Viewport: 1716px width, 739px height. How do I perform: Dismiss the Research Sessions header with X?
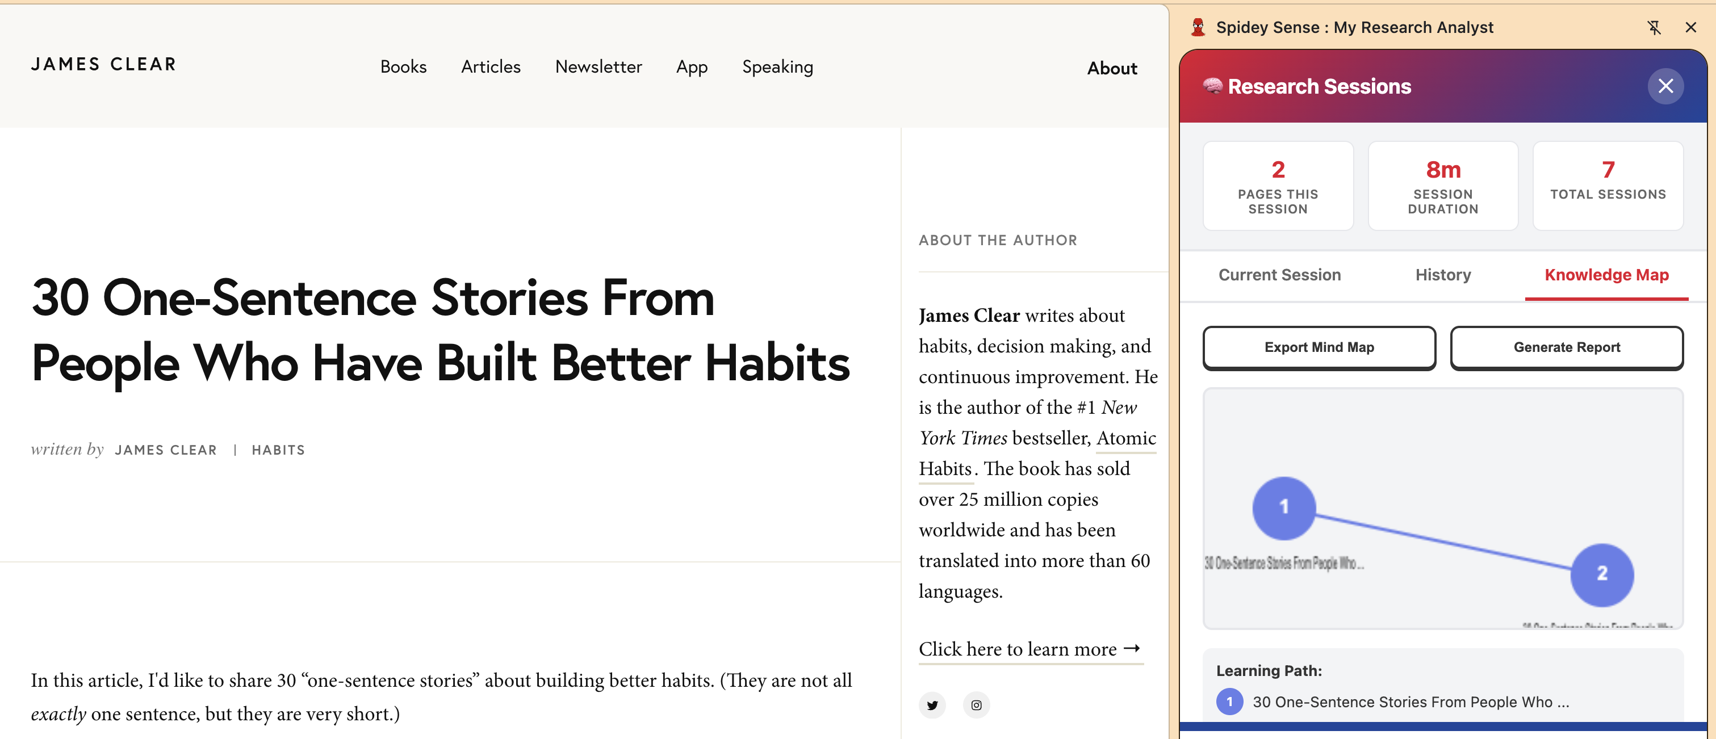point(1665,86)
